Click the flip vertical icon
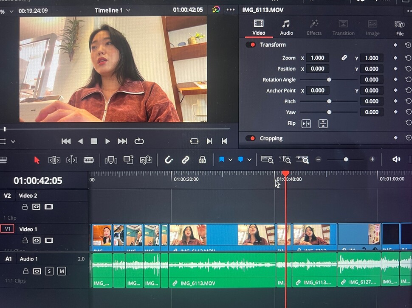The image size is (412, 308). click(x=323, y=123)
